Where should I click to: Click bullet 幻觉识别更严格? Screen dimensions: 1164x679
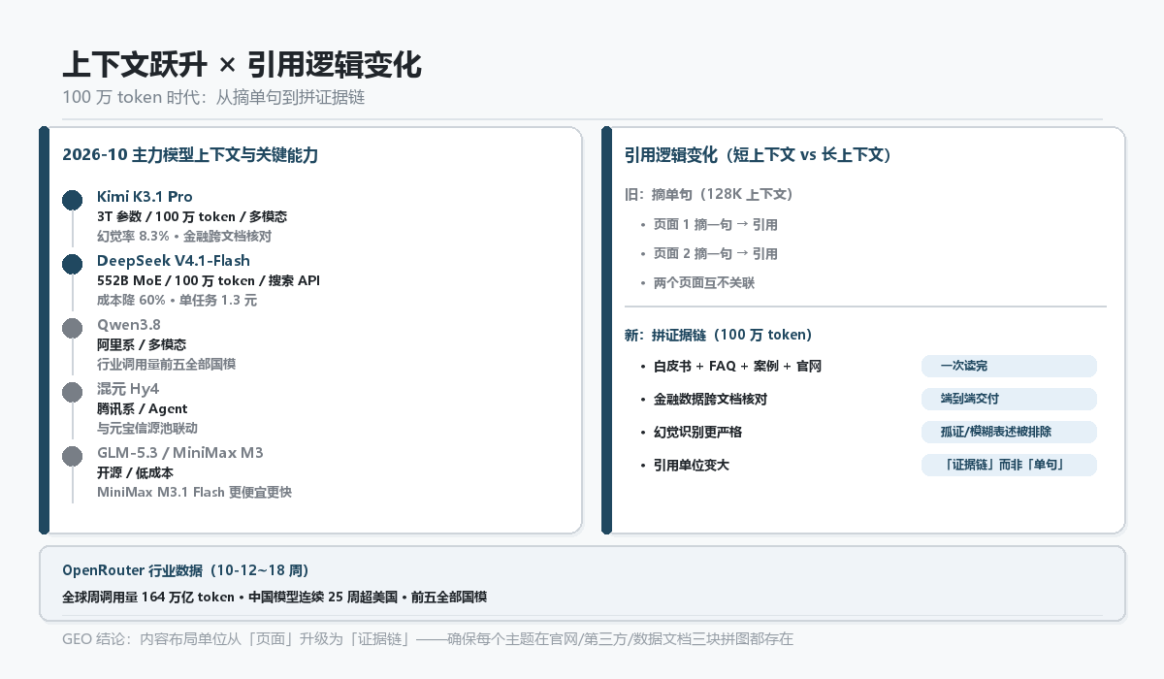[697, 432]
